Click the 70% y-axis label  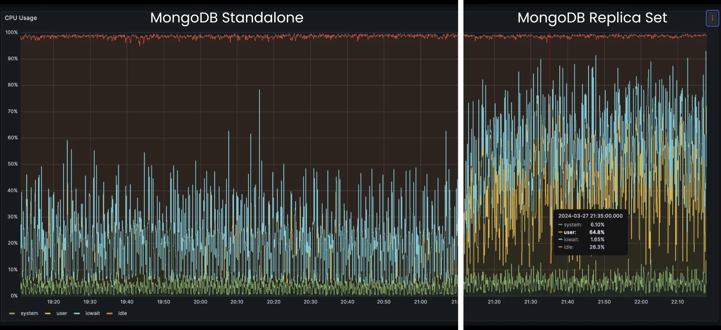(x=13, y=111)
